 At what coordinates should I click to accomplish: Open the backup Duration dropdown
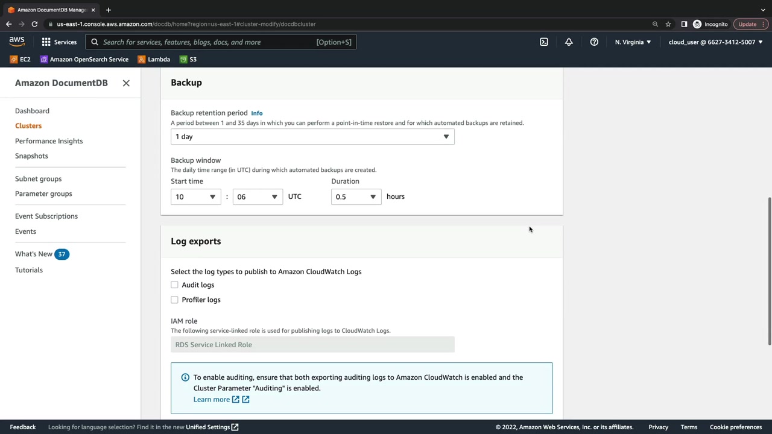[356, 197]
